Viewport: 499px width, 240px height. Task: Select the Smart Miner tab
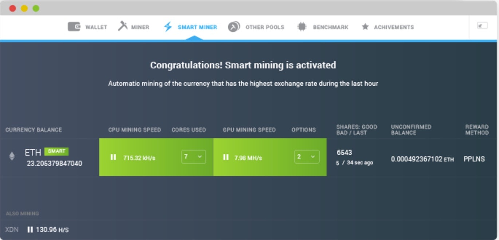pos(190,27)
